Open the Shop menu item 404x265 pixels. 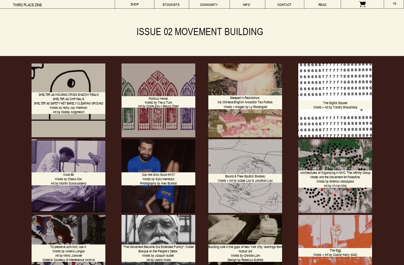135,4
